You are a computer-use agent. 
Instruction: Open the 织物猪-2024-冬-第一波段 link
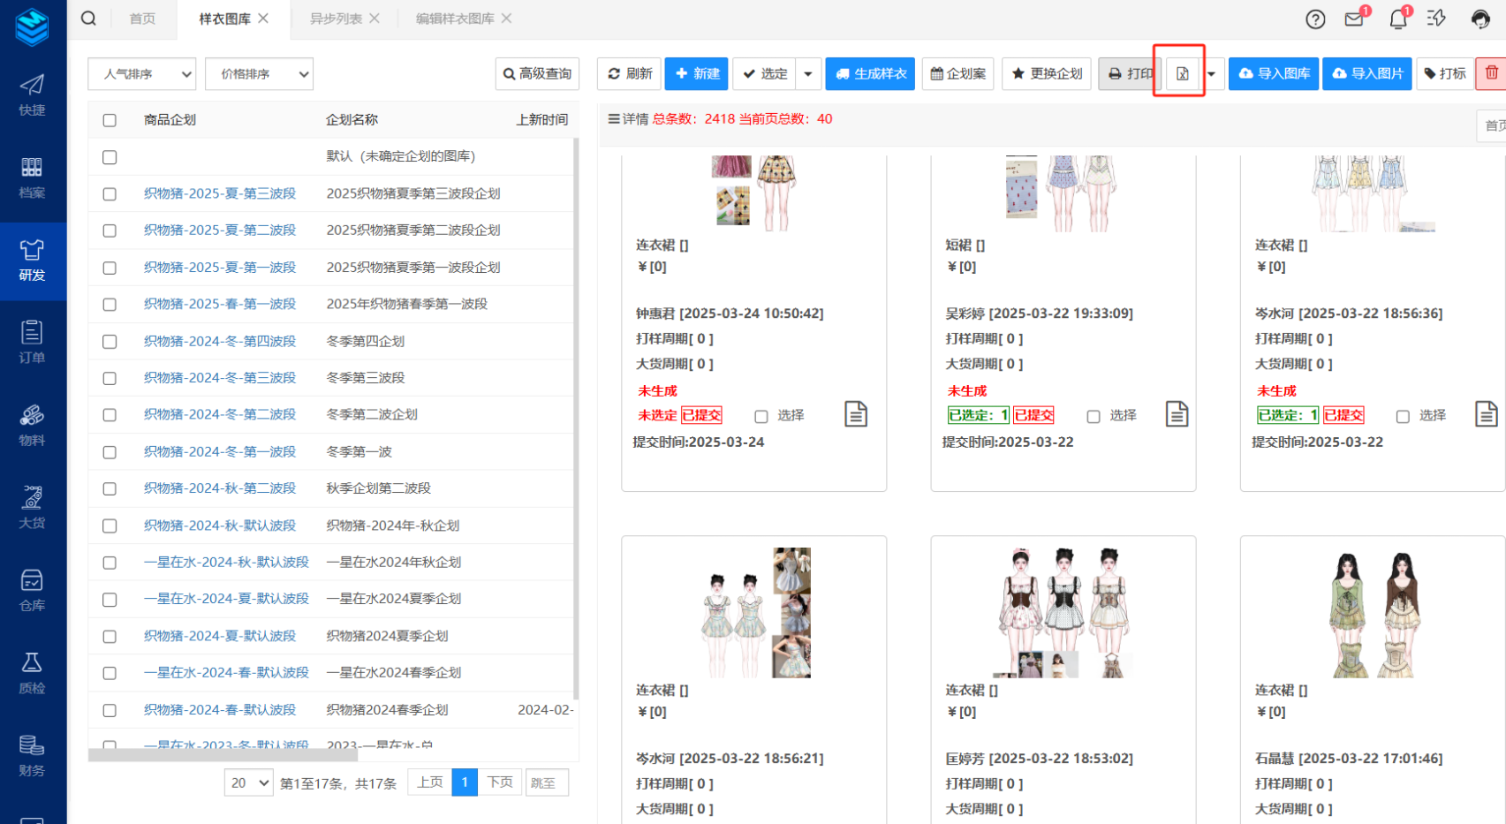pos(219,451)
